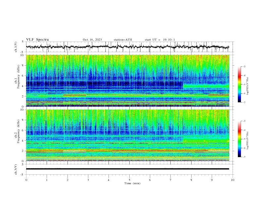Viewport: 262px width, 202px height.
Task: Click the ch.1(V) axis label
Action: coord(16,47)
